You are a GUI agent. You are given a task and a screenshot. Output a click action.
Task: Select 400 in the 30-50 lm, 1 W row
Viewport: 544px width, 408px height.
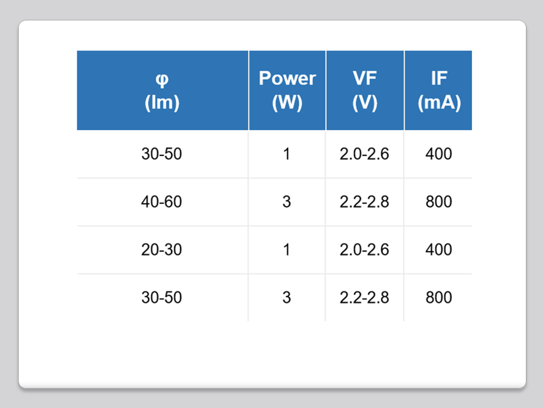(x=438, y=154)
